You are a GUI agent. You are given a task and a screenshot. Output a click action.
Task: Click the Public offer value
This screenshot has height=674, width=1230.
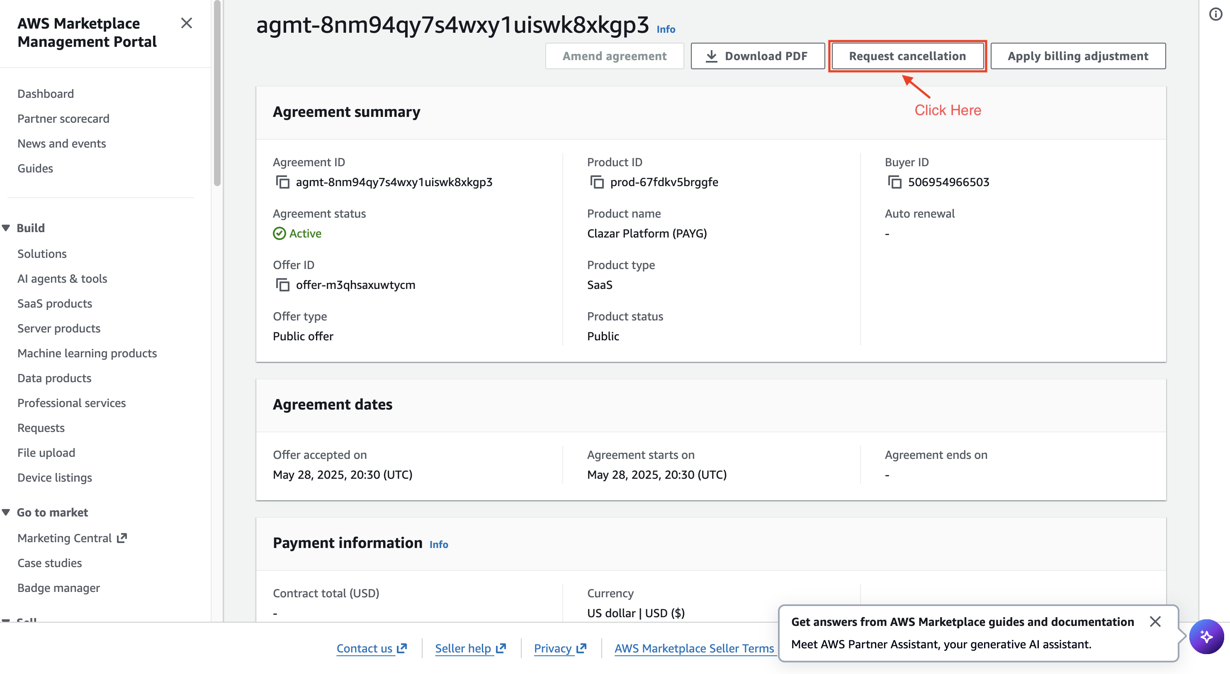[303, 336]
